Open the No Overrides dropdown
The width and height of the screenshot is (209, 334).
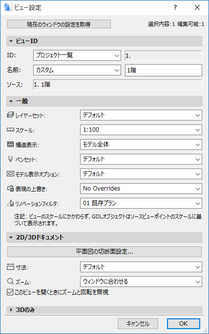[x=141, y=189]
